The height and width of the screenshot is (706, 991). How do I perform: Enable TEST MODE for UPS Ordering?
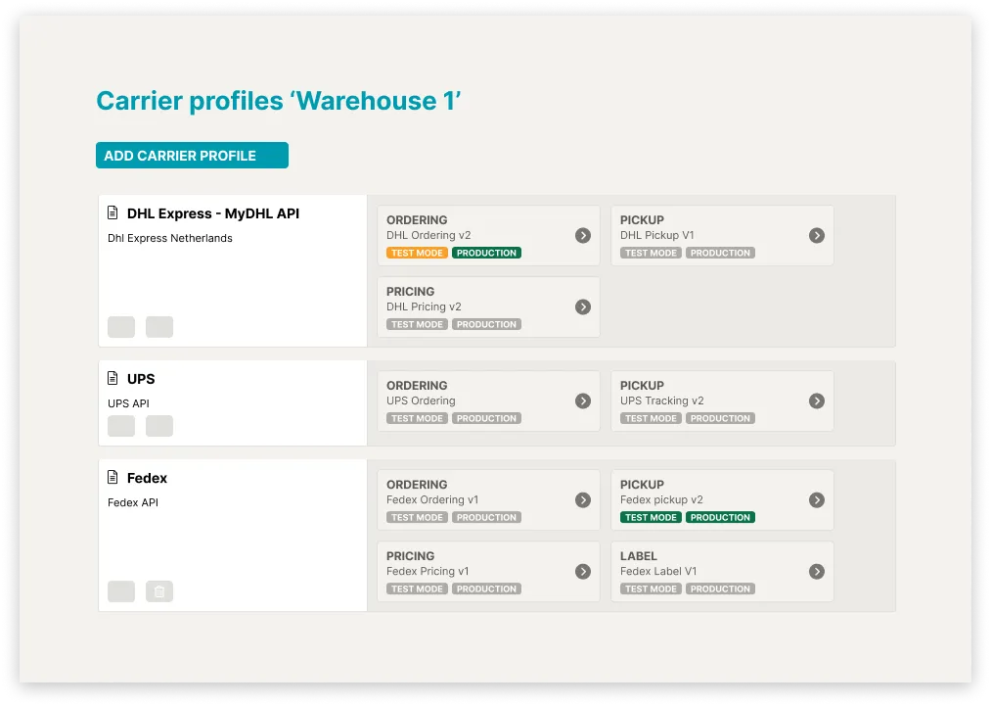[417, 419]
